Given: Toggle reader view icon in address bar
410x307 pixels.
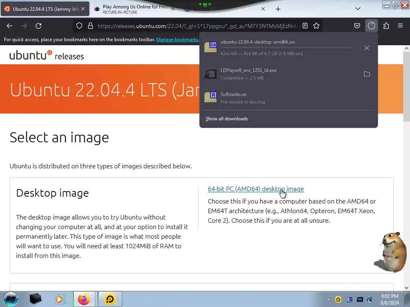Looking at the screenshot, I should [x=305, y=26].
